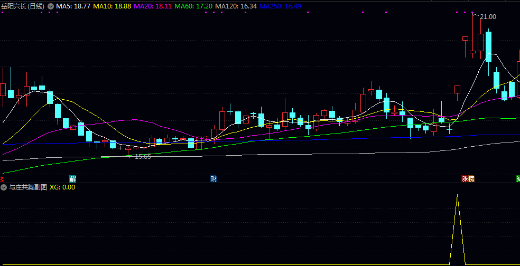Click the 涨榜 marker badge

(468, 179)
